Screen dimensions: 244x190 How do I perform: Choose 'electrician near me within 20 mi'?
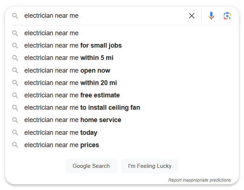pos(71,83)
